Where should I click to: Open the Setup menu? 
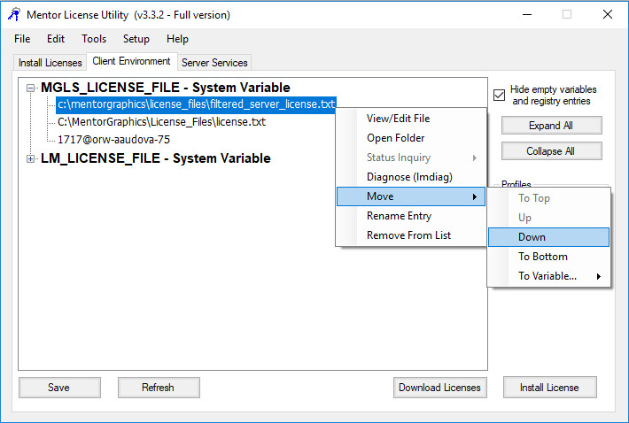coord(136,39)
